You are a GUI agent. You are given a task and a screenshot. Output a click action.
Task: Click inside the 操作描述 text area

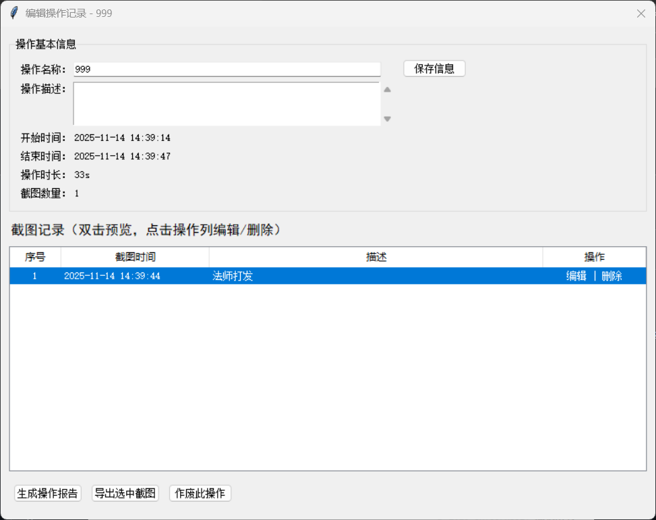(x=227, y=103)
